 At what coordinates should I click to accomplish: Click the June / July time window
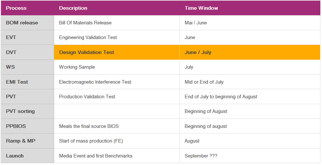pyautogui.click(x=198, y=52)
